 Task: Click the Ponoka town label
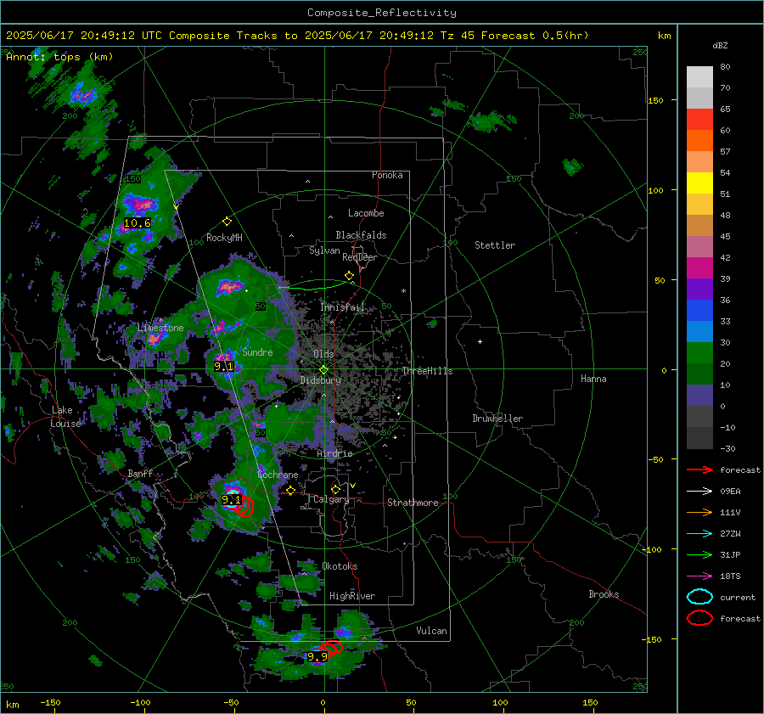[x=387, y=175]
